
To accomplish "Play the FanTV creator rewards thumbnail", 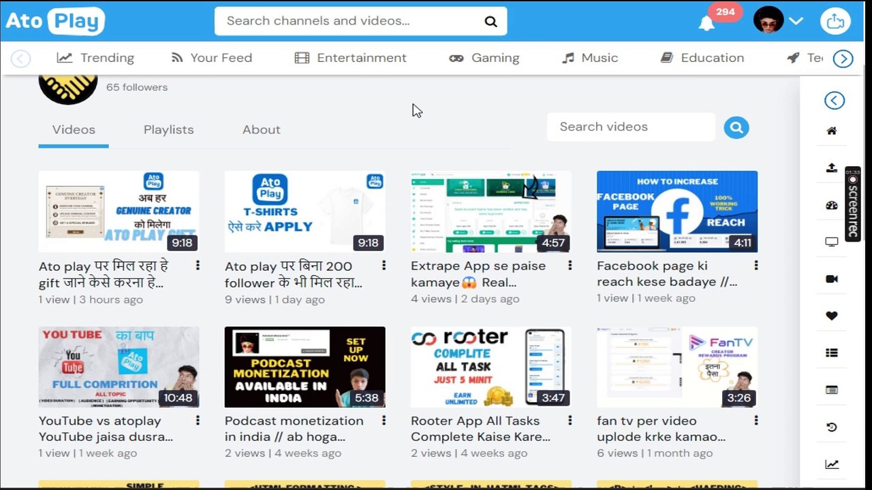I will (x=677, y=367).
